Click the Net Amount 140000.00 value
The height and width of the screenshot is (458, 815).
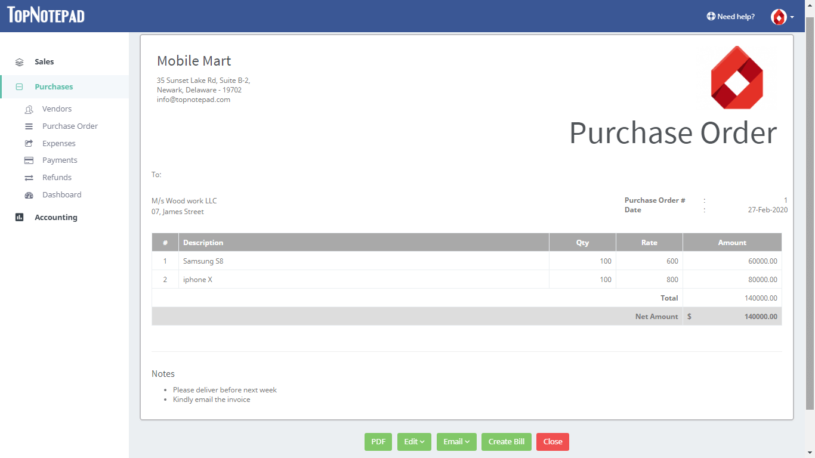[761, 317]
